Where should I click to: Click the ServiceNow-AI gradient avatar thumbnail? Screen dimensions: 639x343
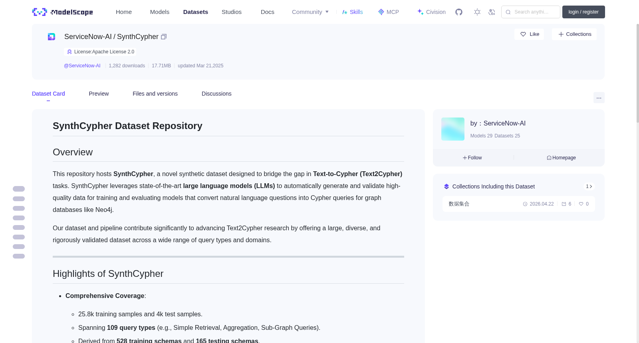point(453,129)
